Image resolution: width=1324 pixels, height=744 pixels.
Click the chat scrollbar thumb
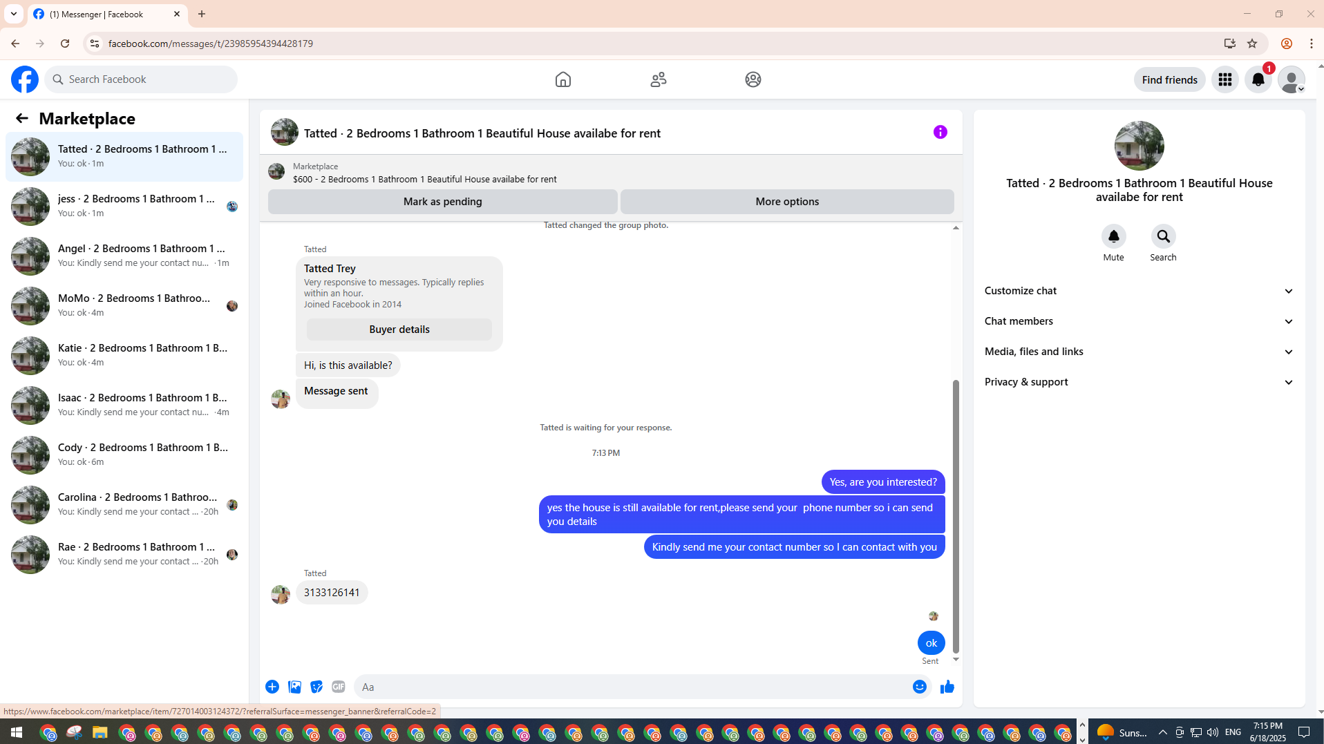[956, 516]
